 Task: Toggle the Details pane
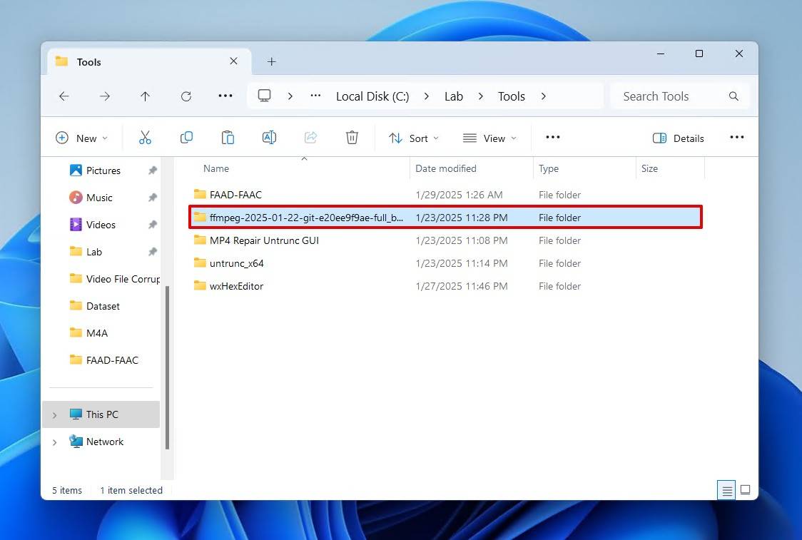click(679, 138)
